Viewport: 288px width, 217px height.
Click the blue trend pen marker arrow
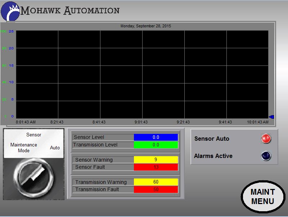[271, 117]
